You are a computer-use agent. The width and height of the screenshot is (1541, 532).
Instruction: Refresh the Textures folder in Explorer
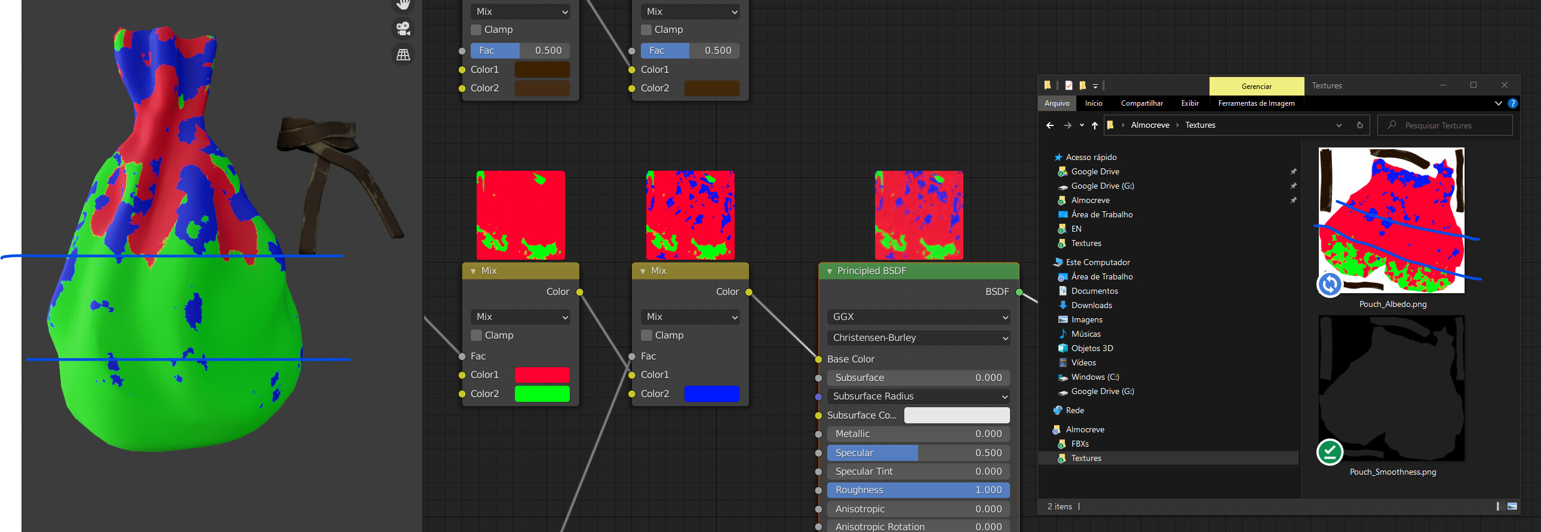1360,125
